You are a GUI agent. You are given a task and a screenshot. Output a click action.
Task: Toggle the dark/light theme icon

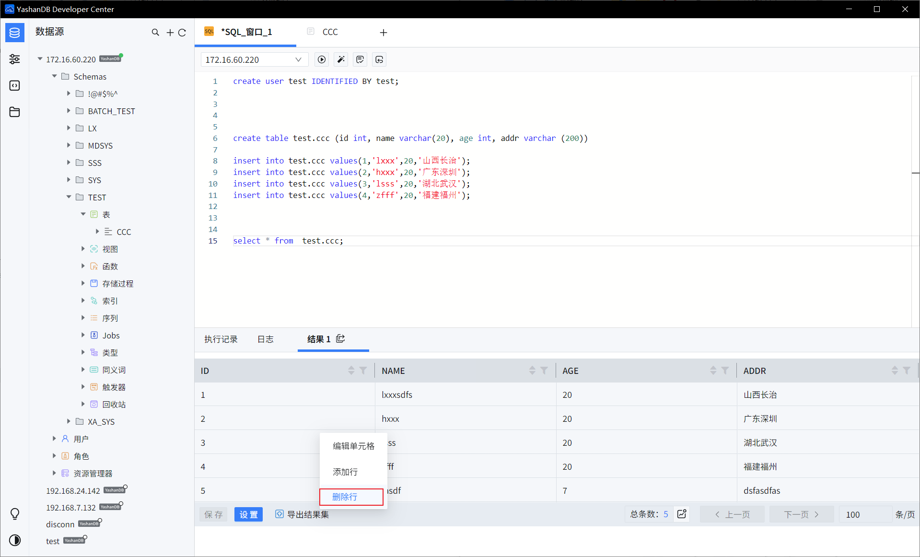click(15, 540)
